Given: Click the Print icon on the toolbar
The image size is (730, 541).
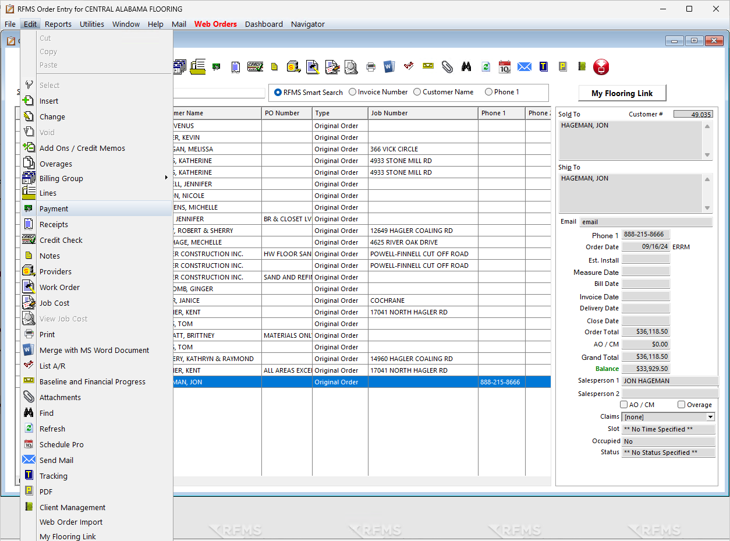Looking at the screenshot, I should pyautogui.click(x=371, y=66).
